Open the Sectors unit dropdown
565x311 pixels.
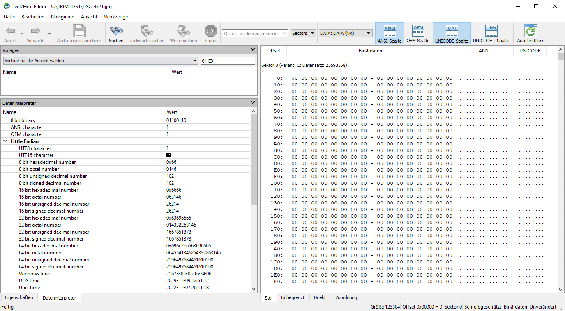click(304, 33)
